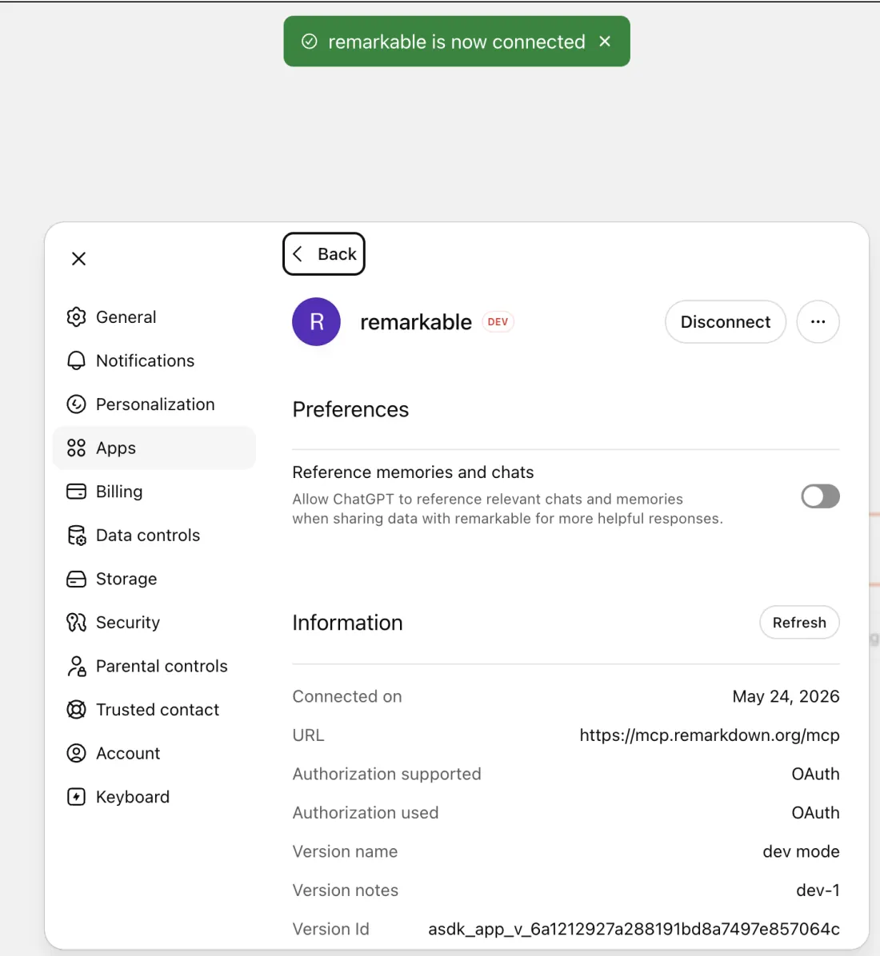The image size is (880, 956).
Task: Click the remarkable app name title
Action: coord(415,322)
